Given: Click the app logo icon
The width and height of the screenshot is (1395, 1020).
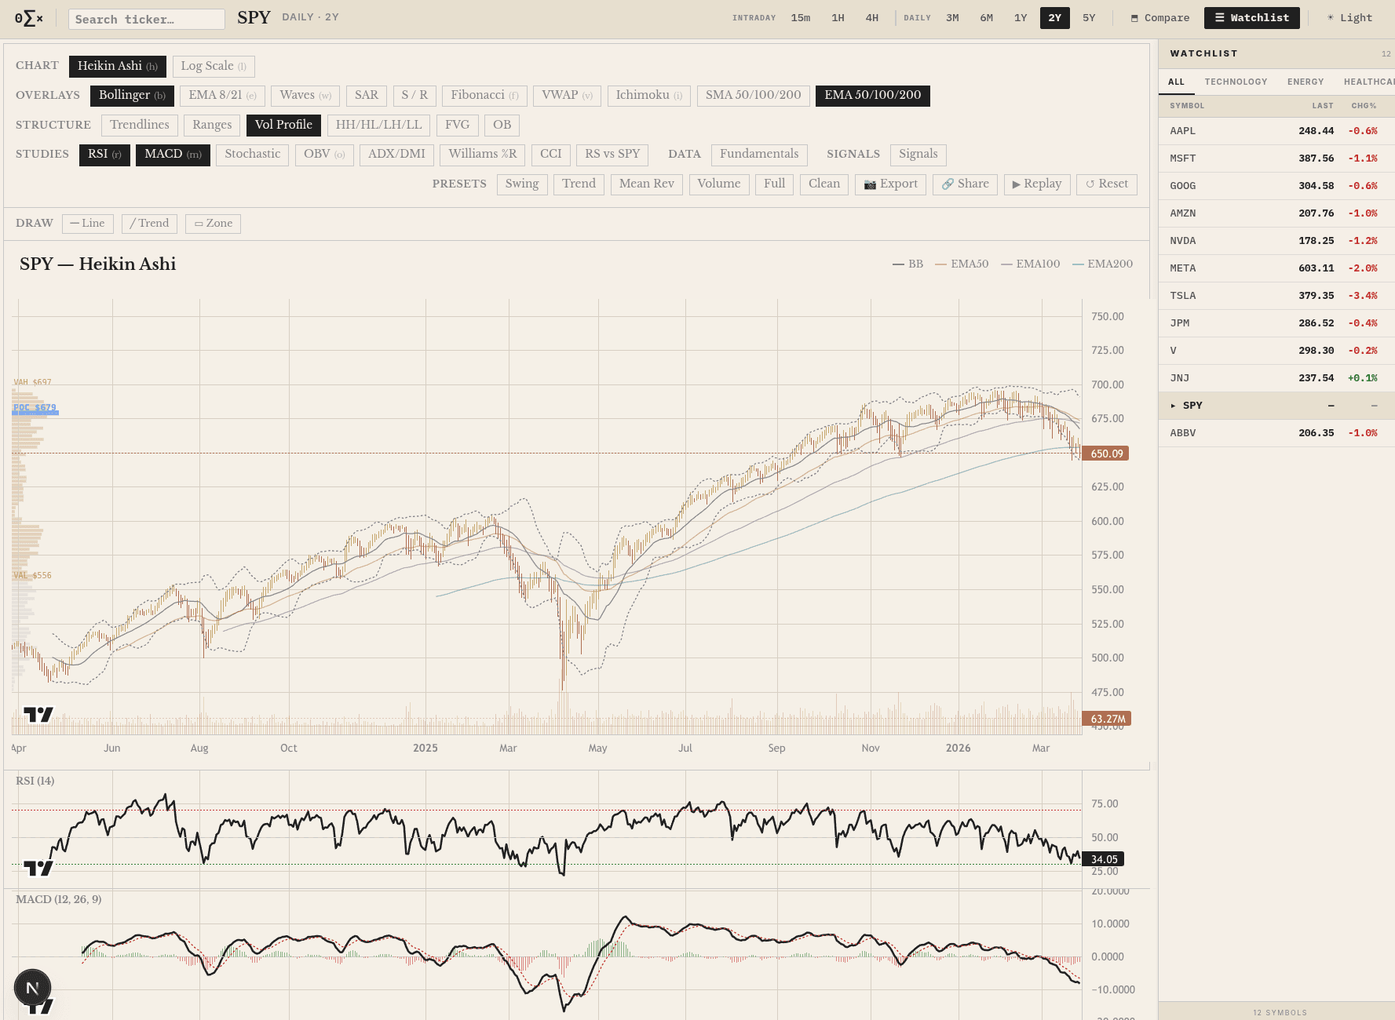Looking at the screenshot, I should tap(29, 18).
